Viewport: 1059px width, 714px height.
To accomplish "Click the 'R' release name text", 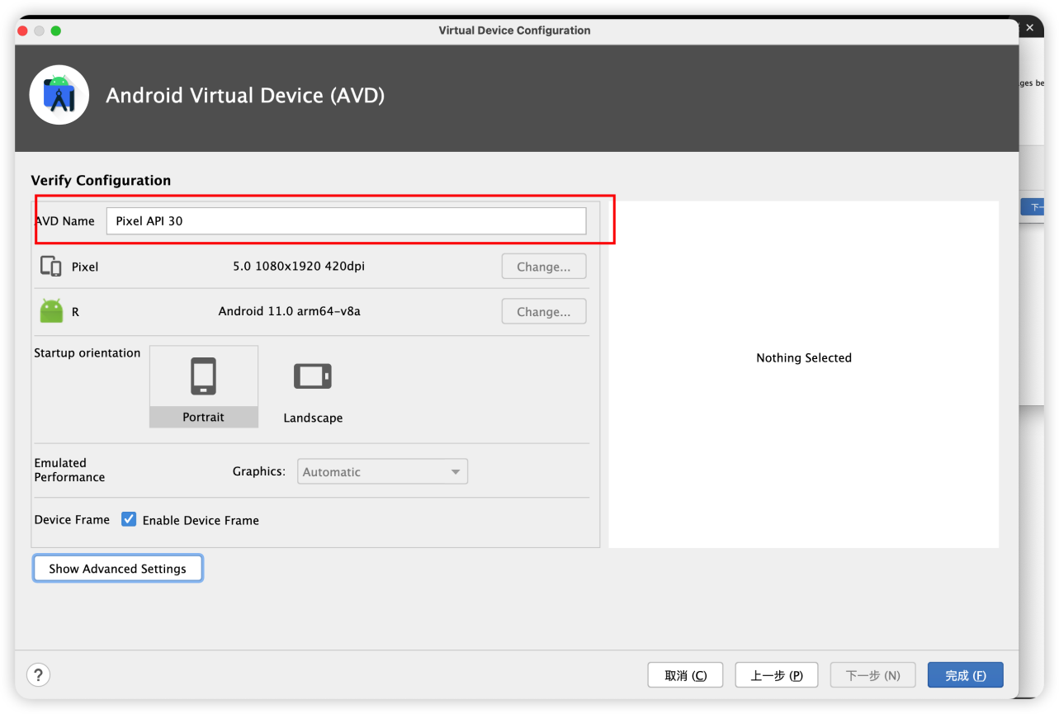I will click(76, 312).
